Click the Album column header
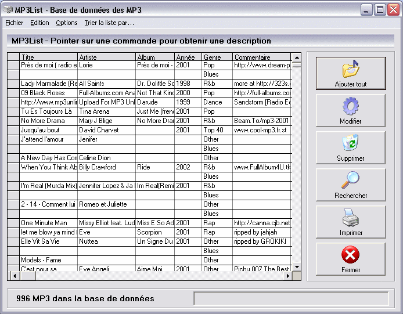This screenshot has width=403, height=314. click(155, 57)
